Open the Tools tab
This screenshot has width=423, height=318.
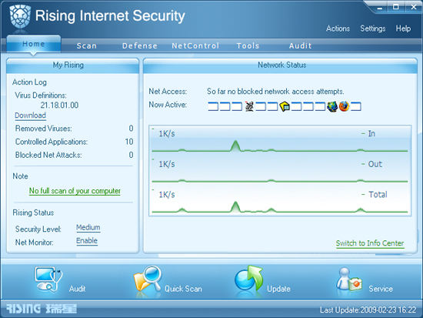[248, 45]
